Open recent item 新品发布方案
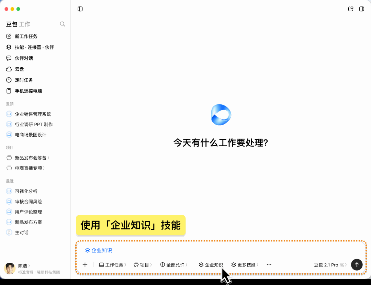The height and width of the screenshot is (285, 371). pyautogui.click(x=29, y=222)
